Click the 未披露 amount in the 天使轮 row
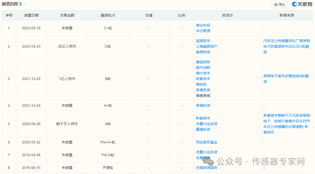 [x=67, y=168]
